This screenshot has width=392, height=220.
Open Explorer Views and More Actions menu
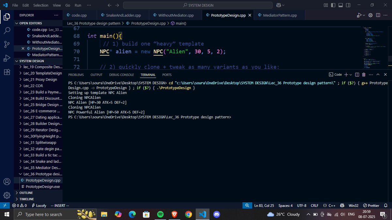coord(56,15)
